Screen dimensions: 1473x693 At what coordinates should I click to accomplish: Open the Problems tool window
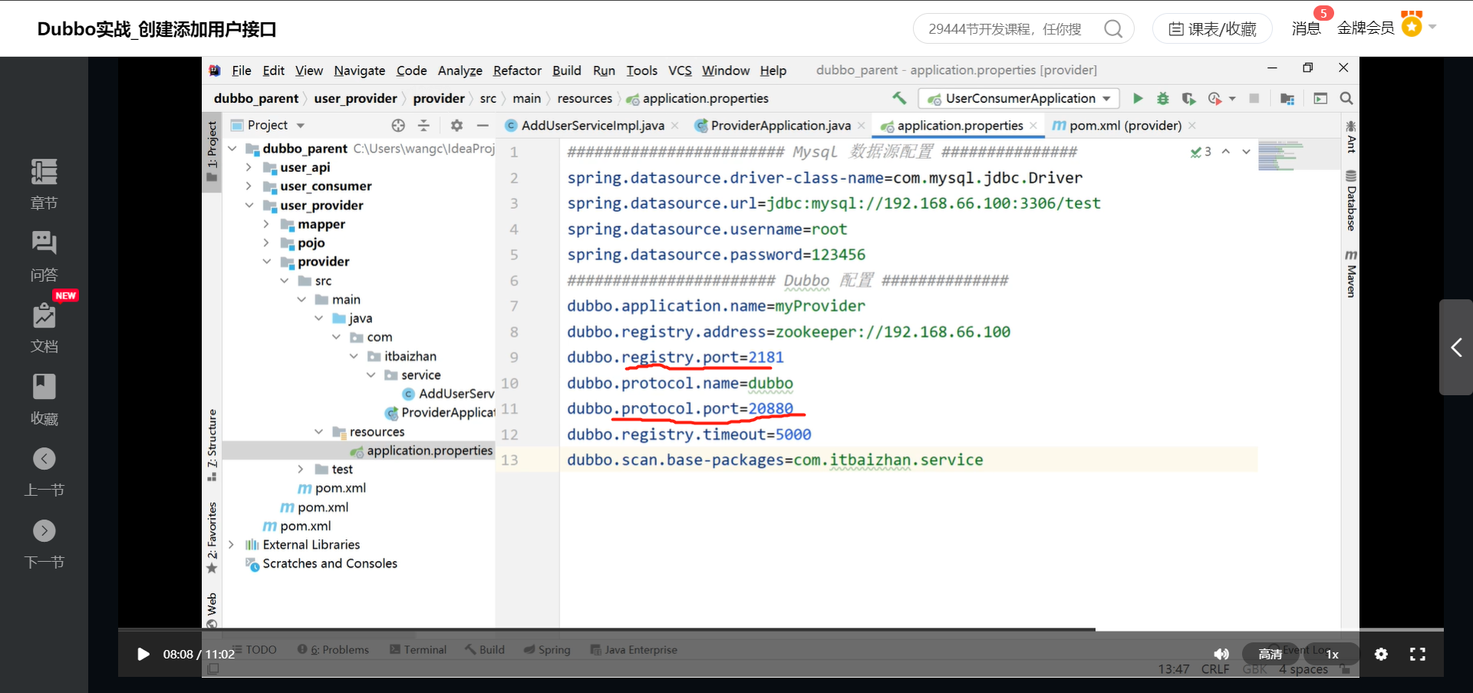(333, 649)
